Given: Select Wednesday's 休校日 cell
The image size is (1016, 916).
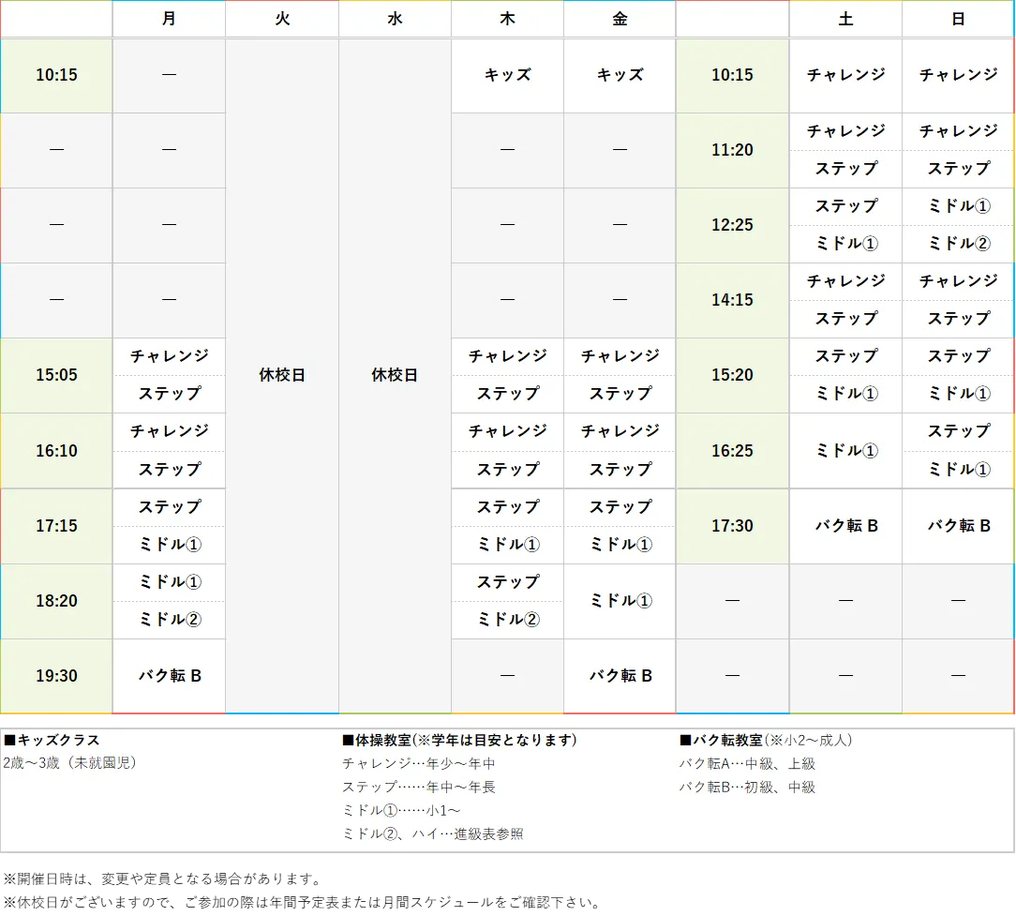Looking at the screenshot, I should (x=394, y=375).
